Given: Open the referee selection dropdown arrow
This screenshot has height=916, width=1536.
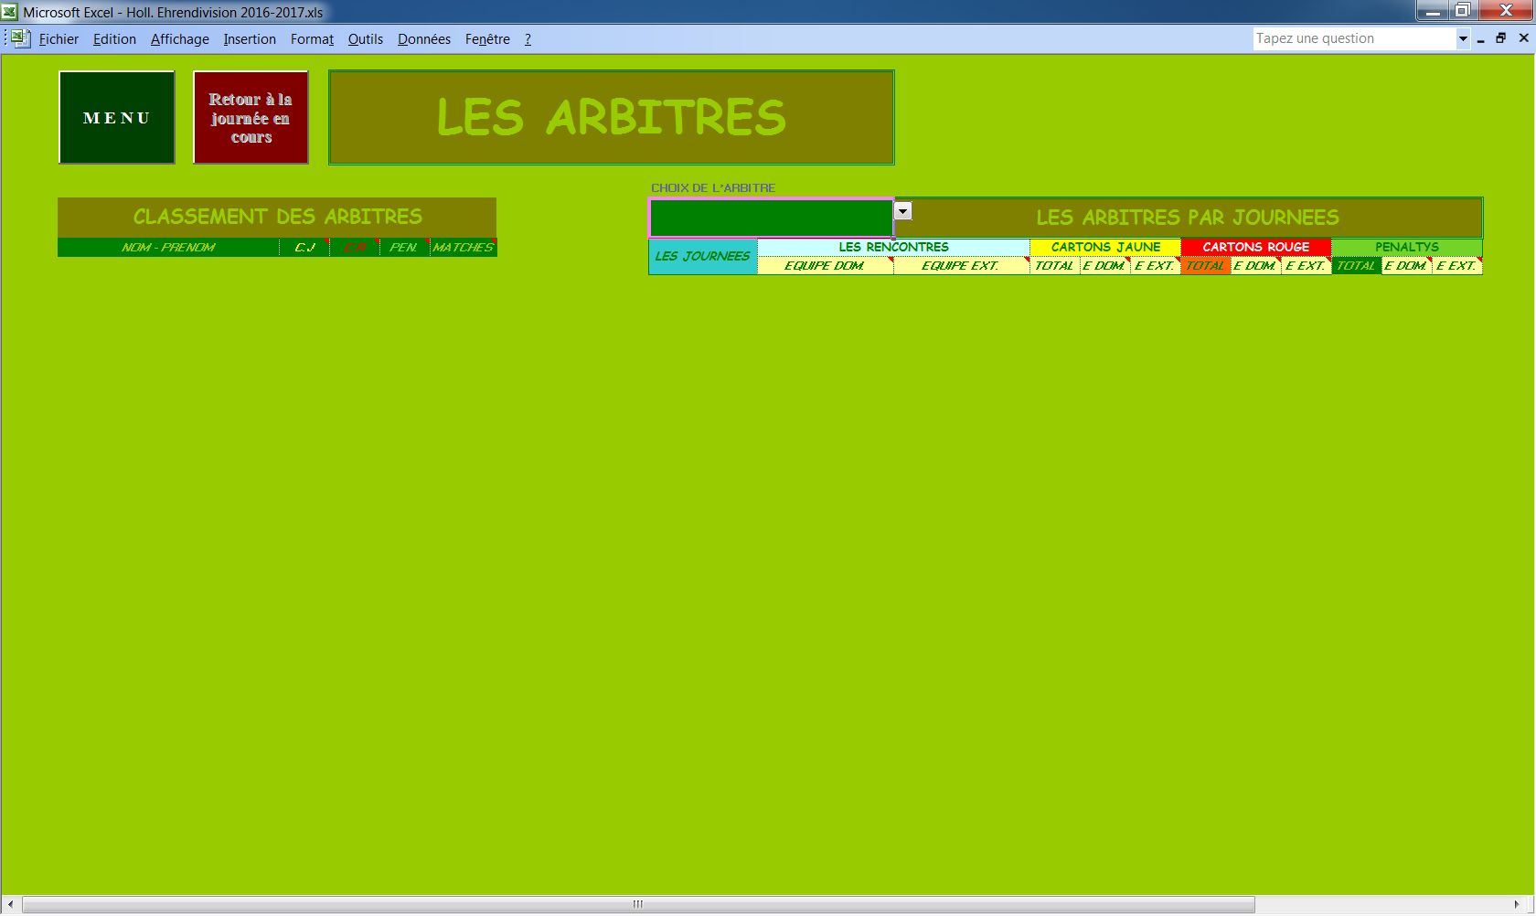Looking at the screenshot, I should (x=902, y=211).
